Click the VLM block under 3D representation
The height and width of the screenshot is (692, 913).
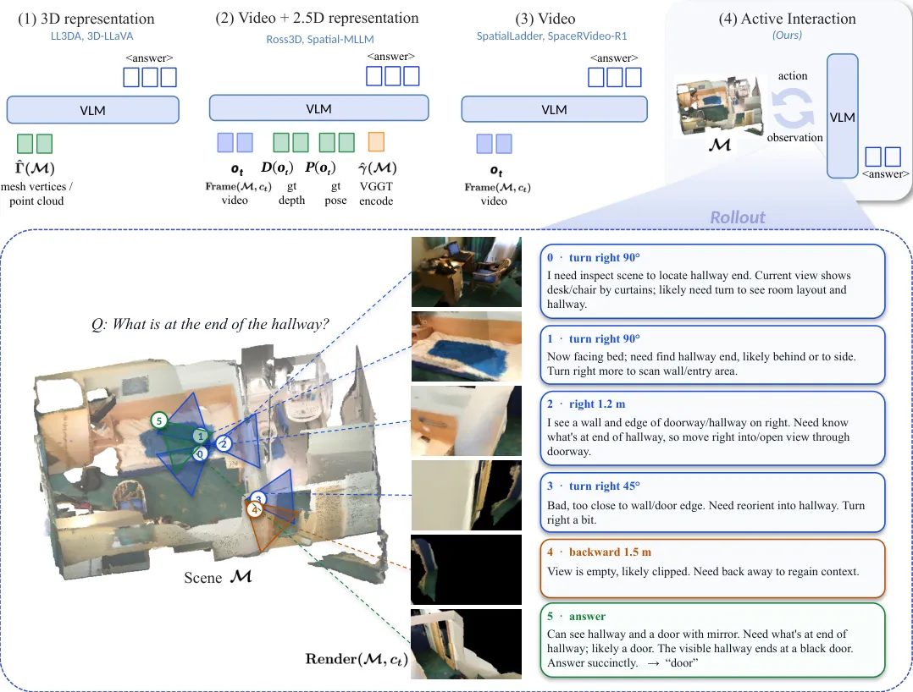click(x=92, y=110)
